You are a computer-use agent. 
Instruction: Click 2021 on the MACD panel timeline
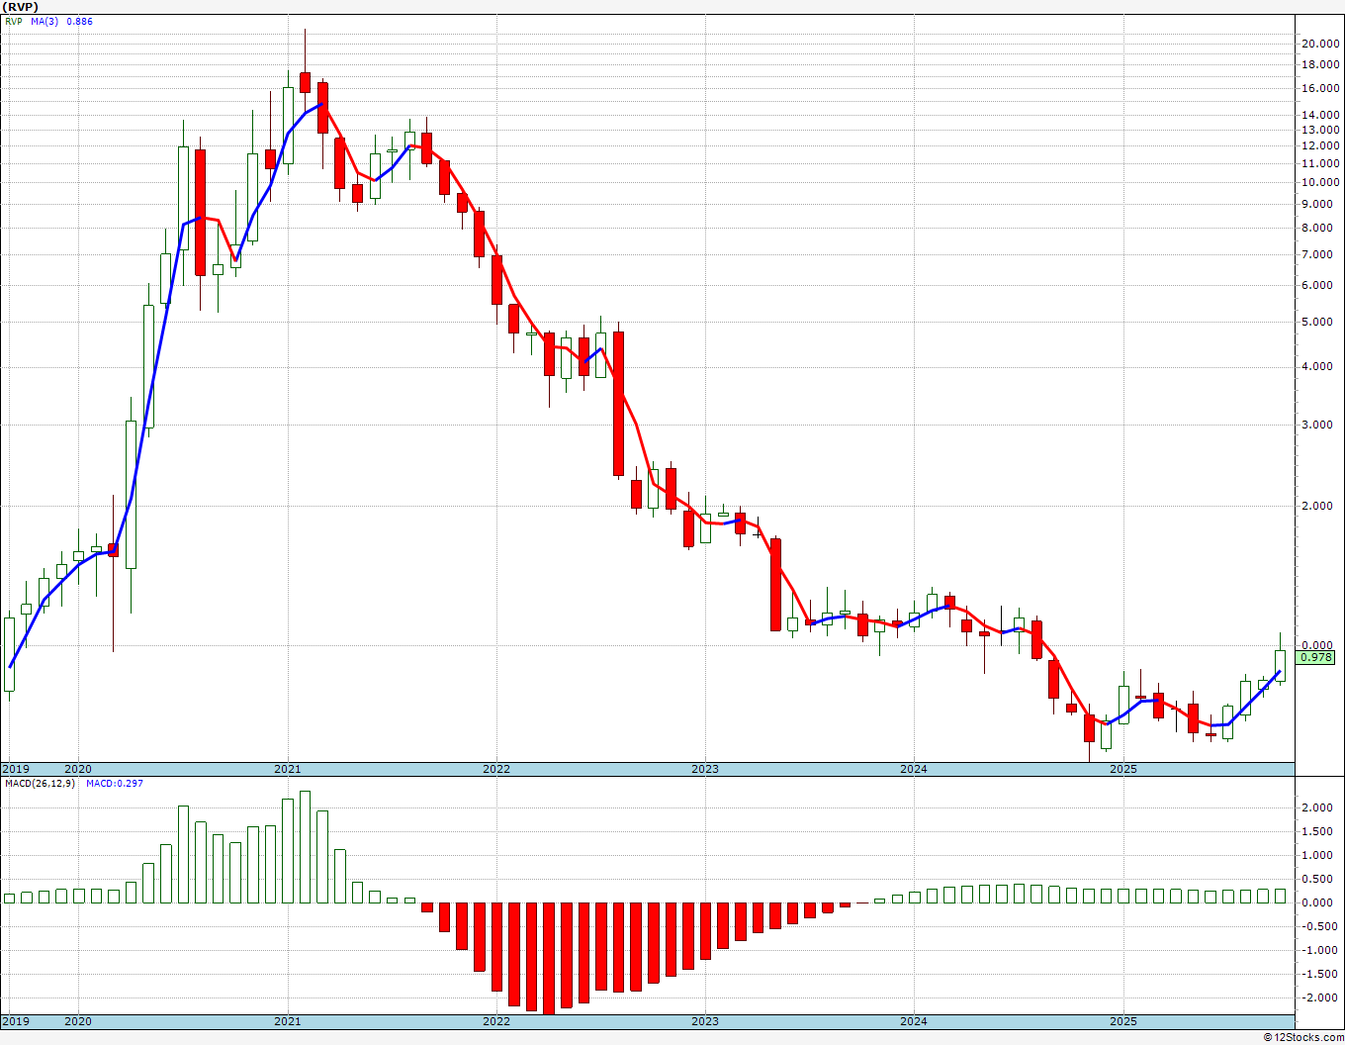tap(288, 1021)
